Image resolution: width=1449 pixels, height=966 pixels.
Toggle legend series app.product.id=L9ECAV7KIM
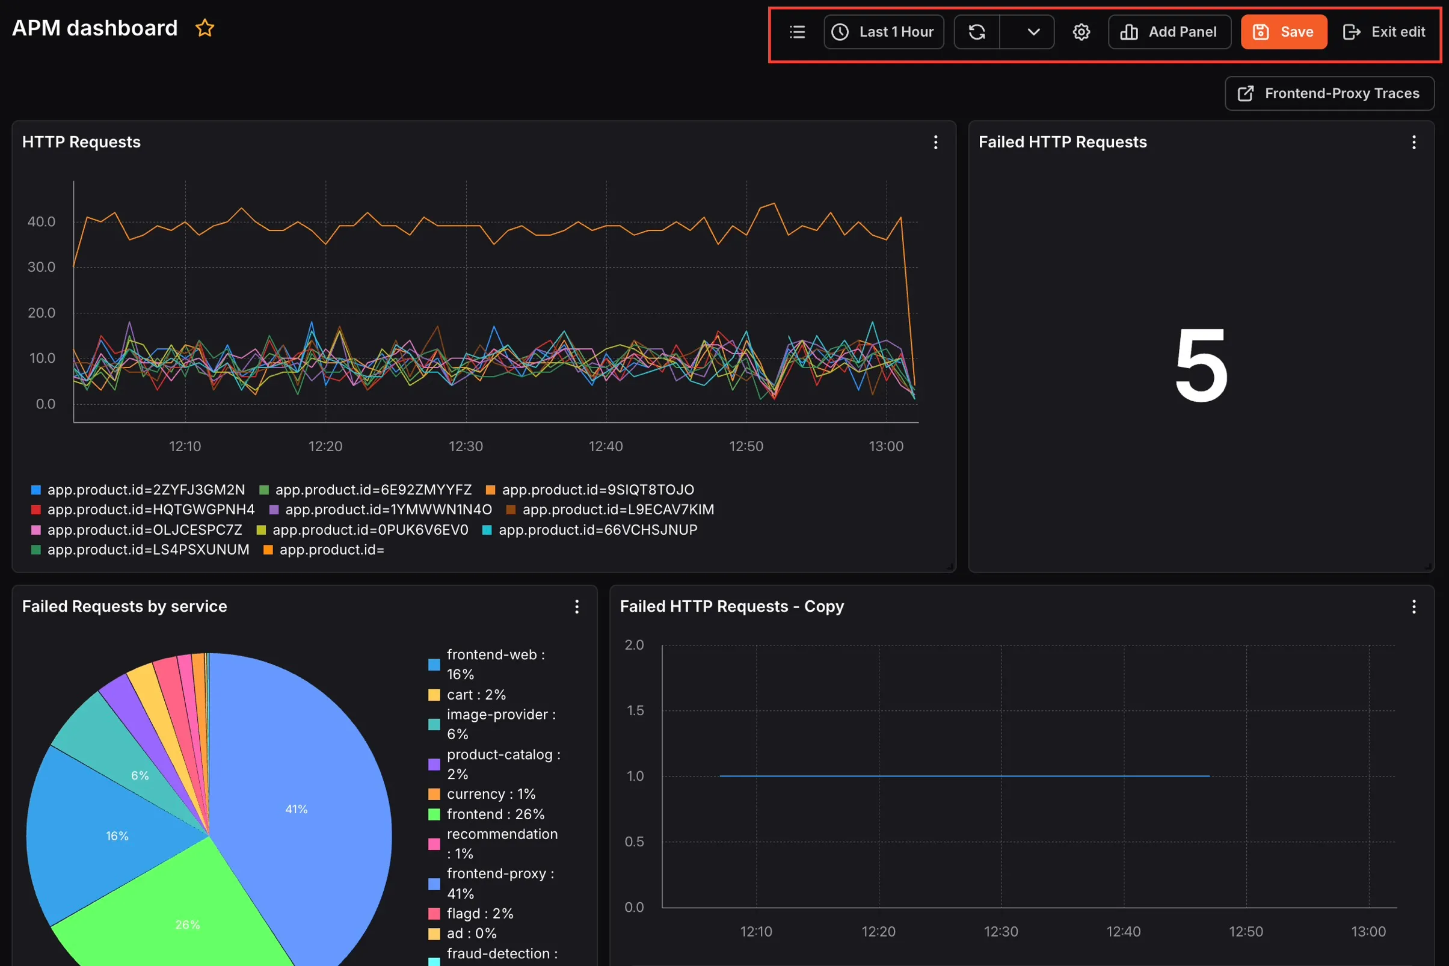(x=610, y=509)
